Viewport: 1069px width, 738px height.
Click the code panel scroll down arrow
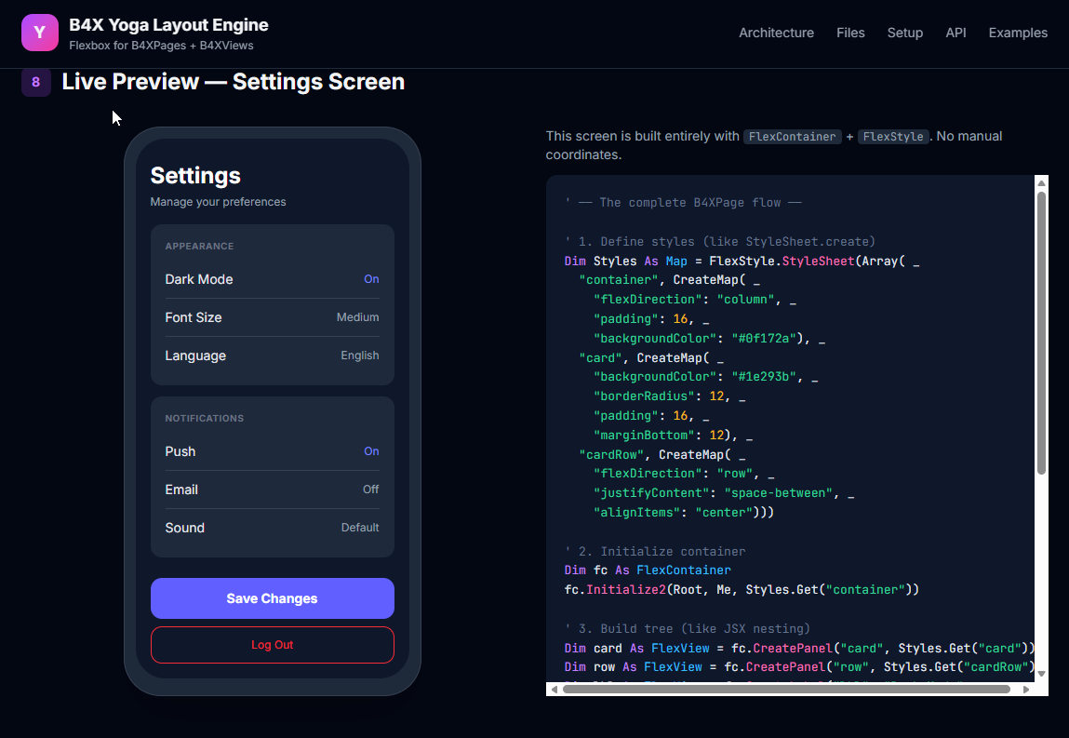tap(1041, 673)
